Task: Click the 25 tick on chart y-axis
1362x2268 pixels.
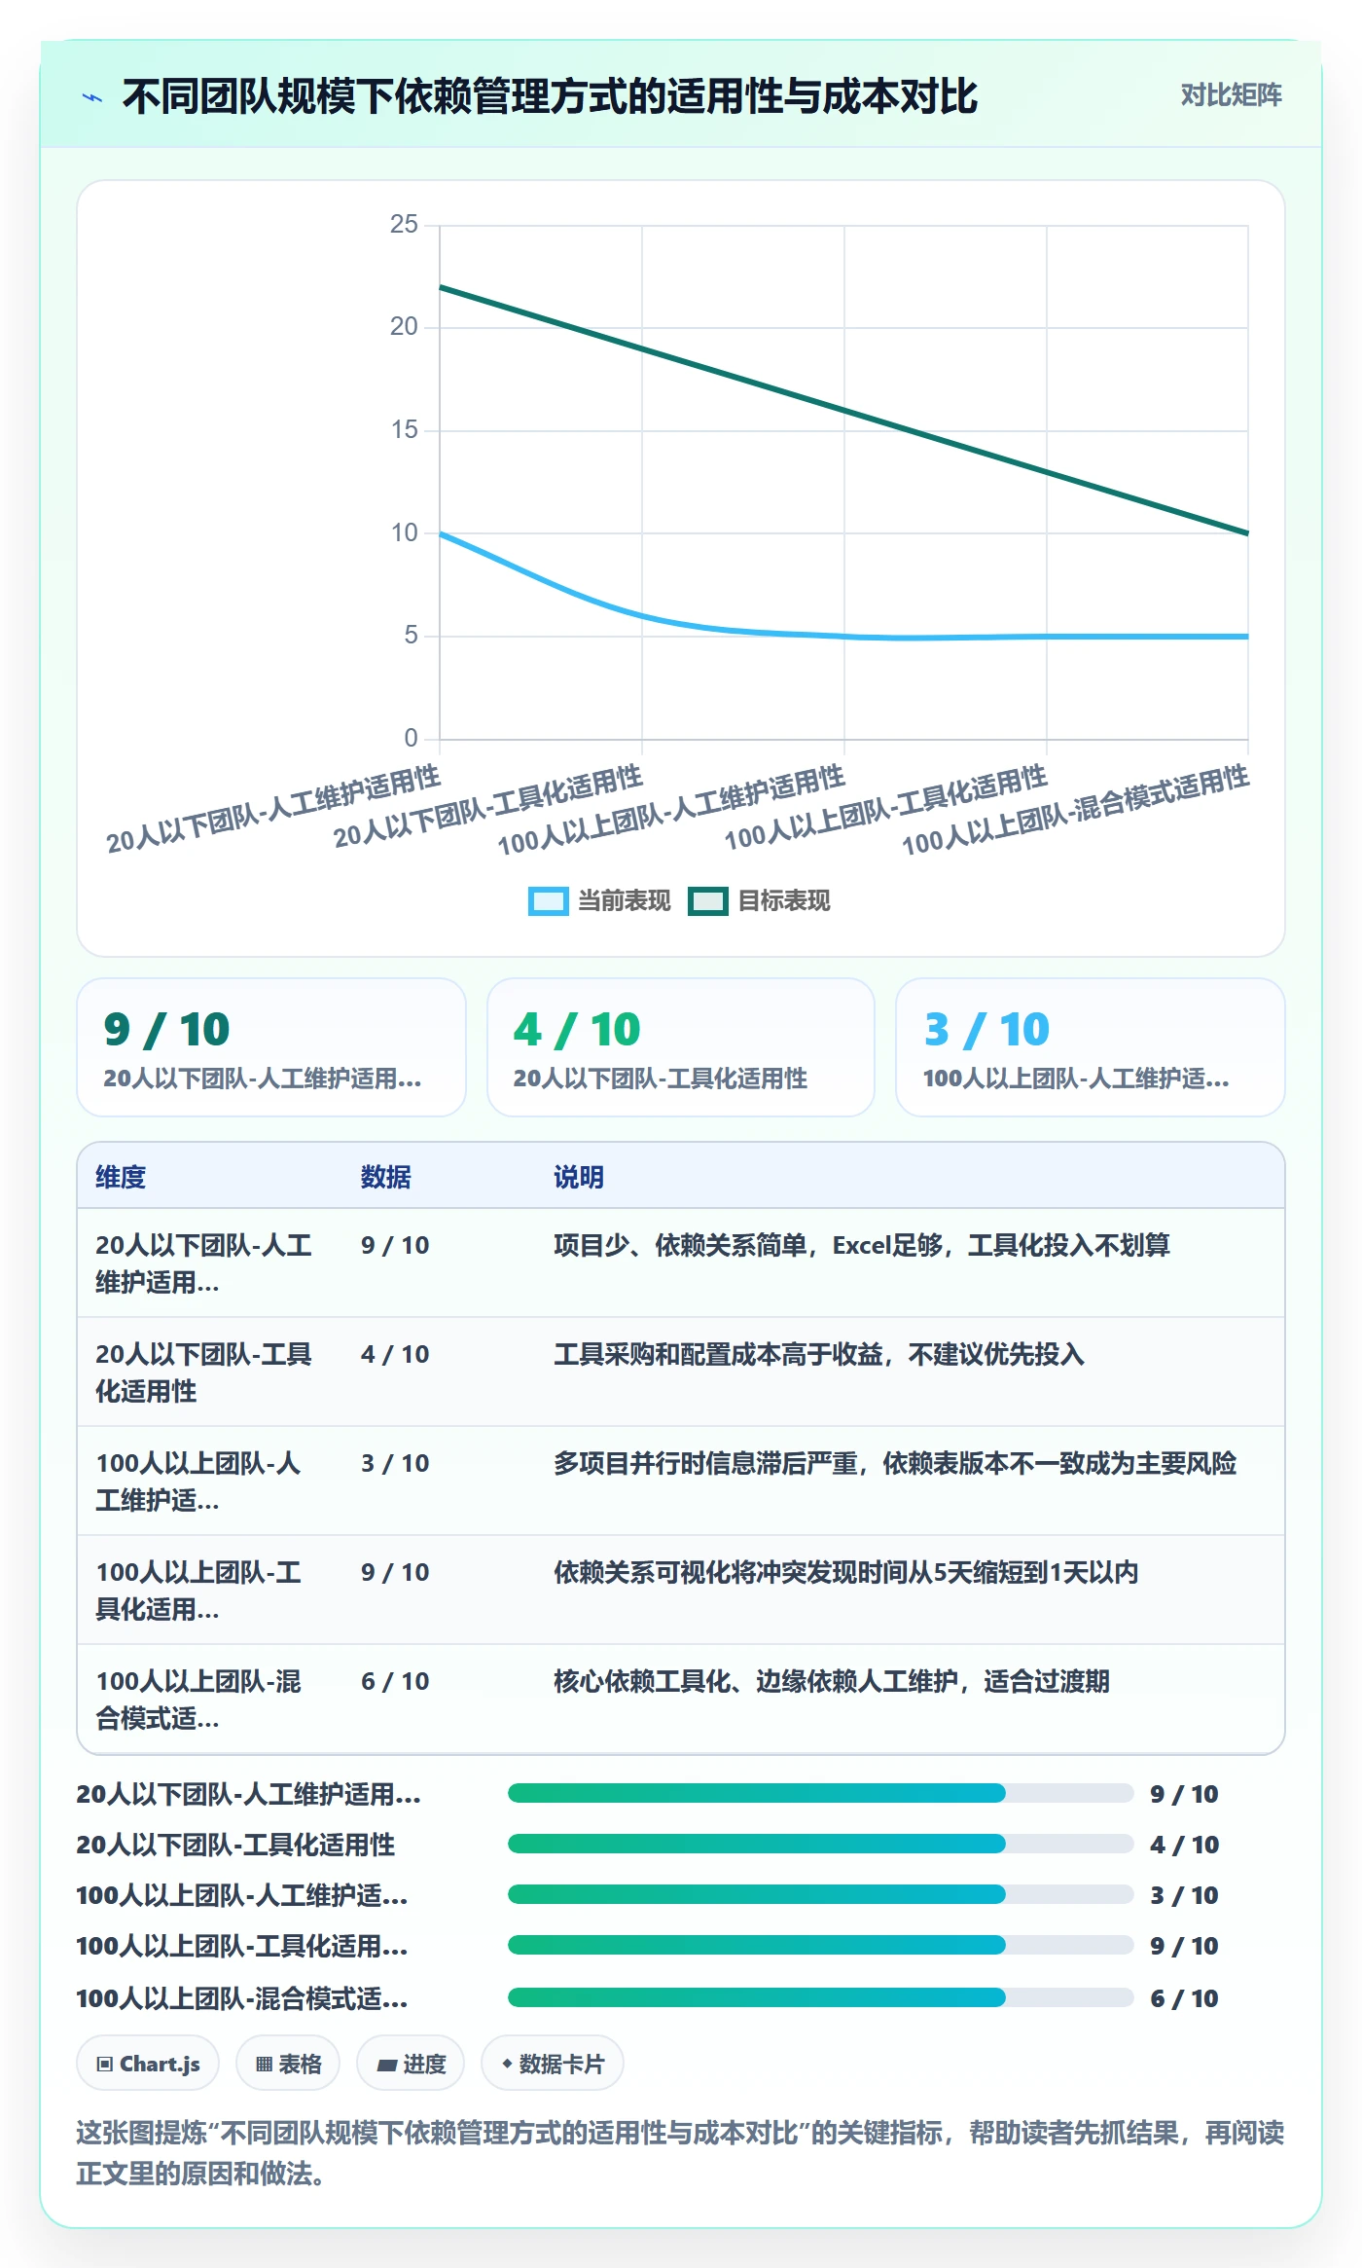Action: [404, 225]
